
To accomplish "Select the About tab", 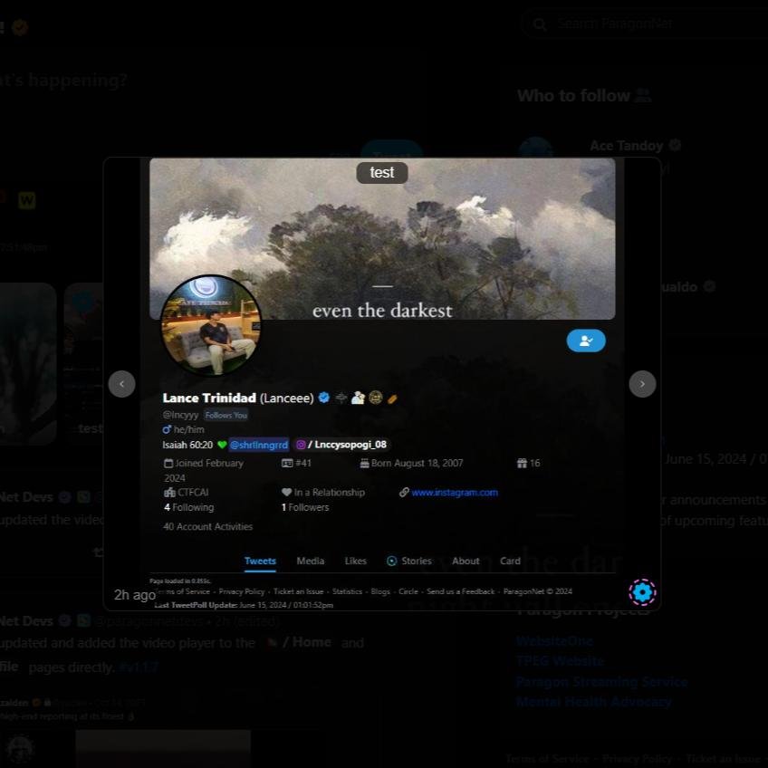I will (x=466, y=562).
